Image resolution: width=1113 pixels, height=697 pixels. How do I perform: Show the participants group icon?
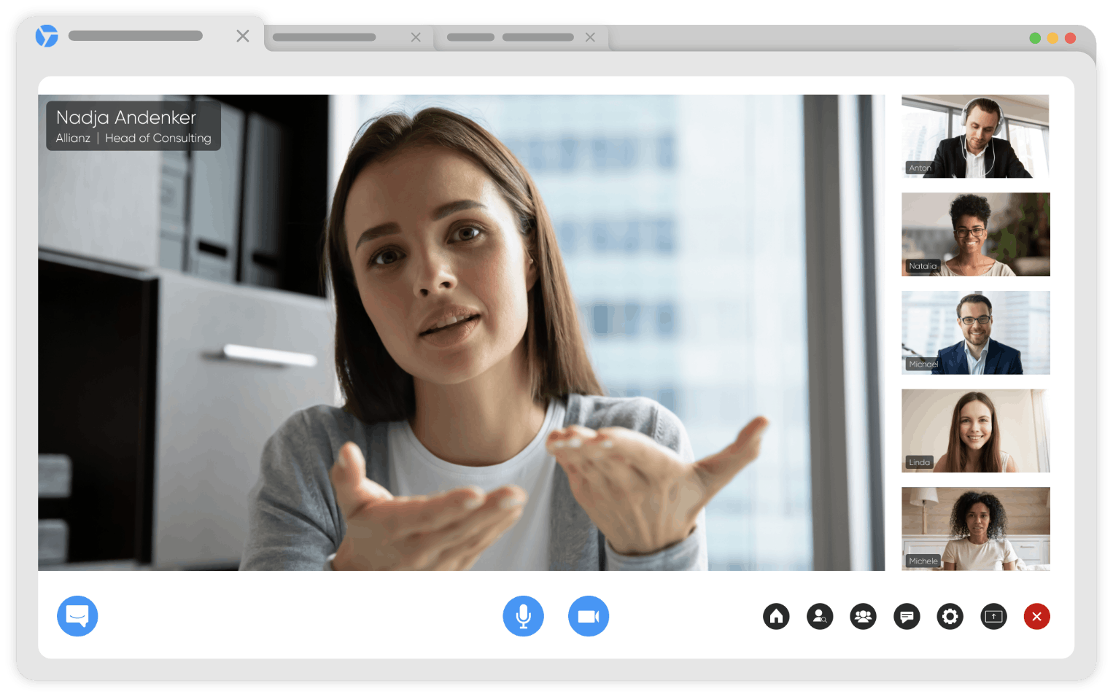click(864, 617)
